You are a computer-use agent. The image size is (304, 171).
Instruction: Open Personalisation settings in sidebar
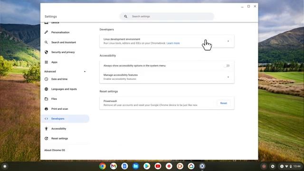pyautogui.click(x=60, y=32)
